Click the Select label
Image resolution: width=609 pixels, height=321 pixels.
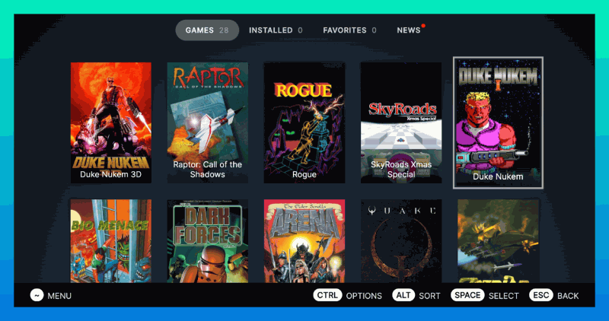pyautogui.click(x=504, y=296)
